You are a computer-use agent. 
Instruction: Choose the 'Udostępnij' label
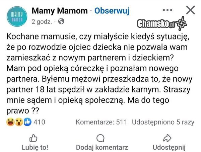[169, 147]
